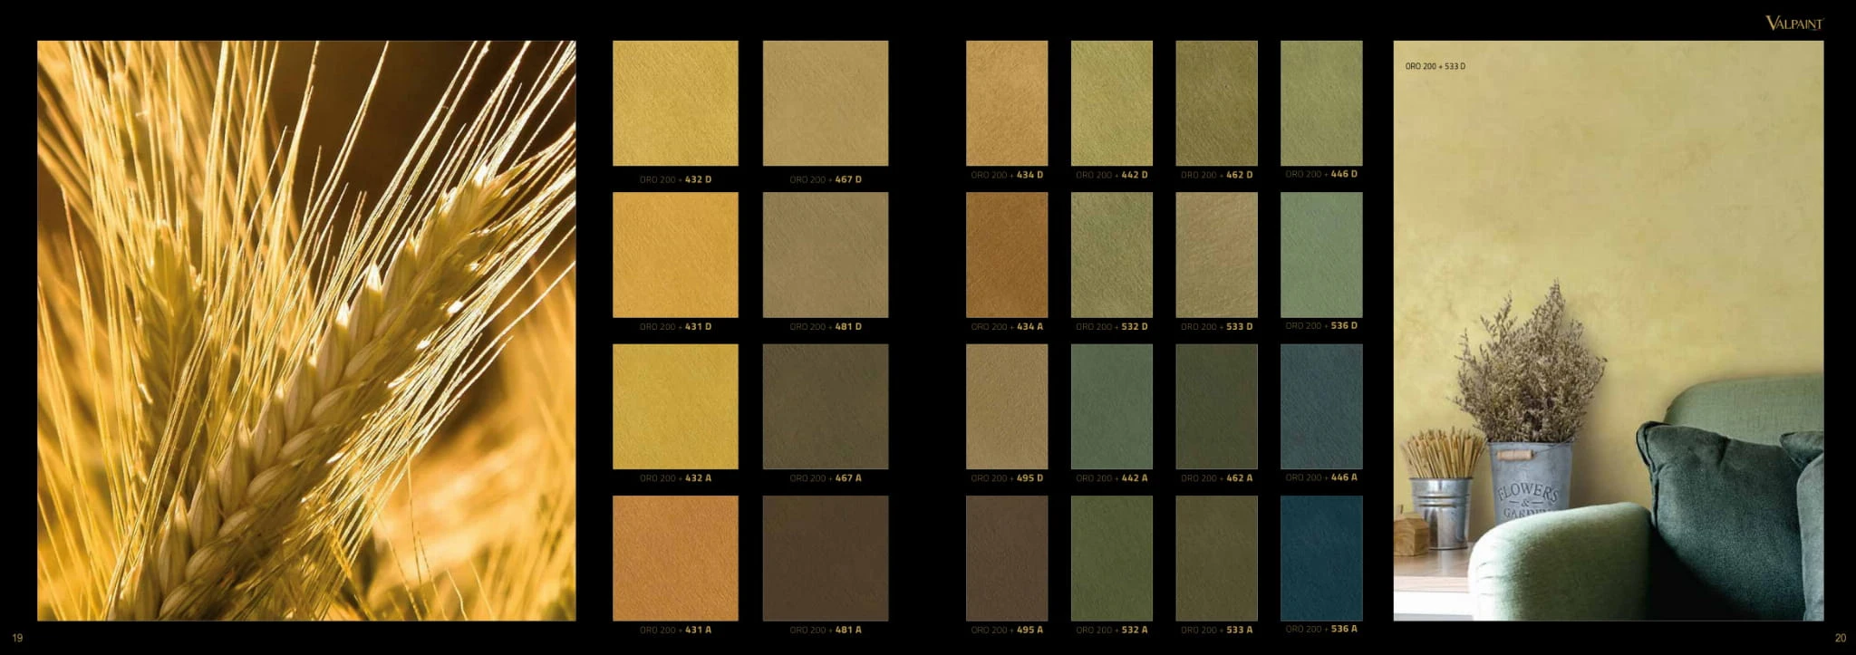Select the ORO 200 + 432 D swatch

point(675,103)
